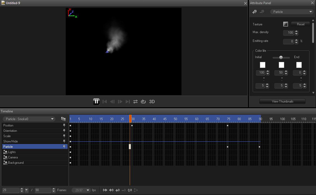This screenshot has width=316, height=195.
Task: Click the Attribute Panel vertical scrollbar
Action: [x=313, y=33]
